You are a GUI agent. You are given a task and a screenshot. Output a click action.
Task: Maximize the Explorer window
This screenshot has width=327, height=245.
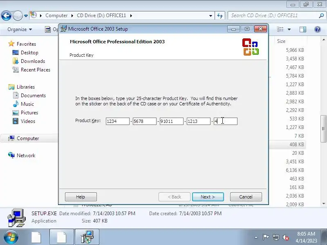(306, 4)
